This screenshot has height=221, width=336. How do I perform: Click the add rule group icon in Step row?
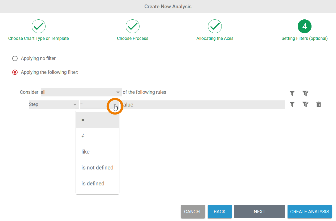point(305,104)
